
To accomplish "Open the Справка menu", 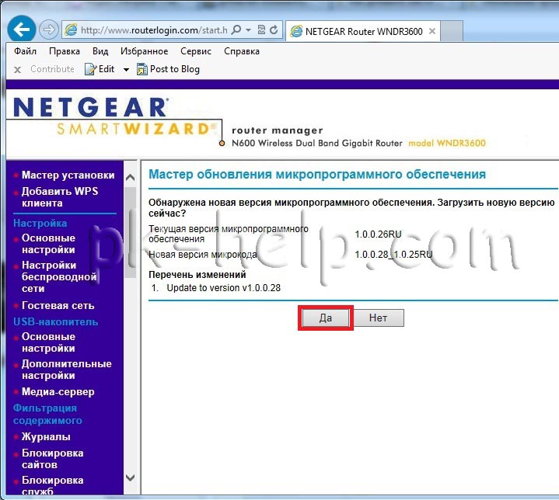I will coord(242,51).
